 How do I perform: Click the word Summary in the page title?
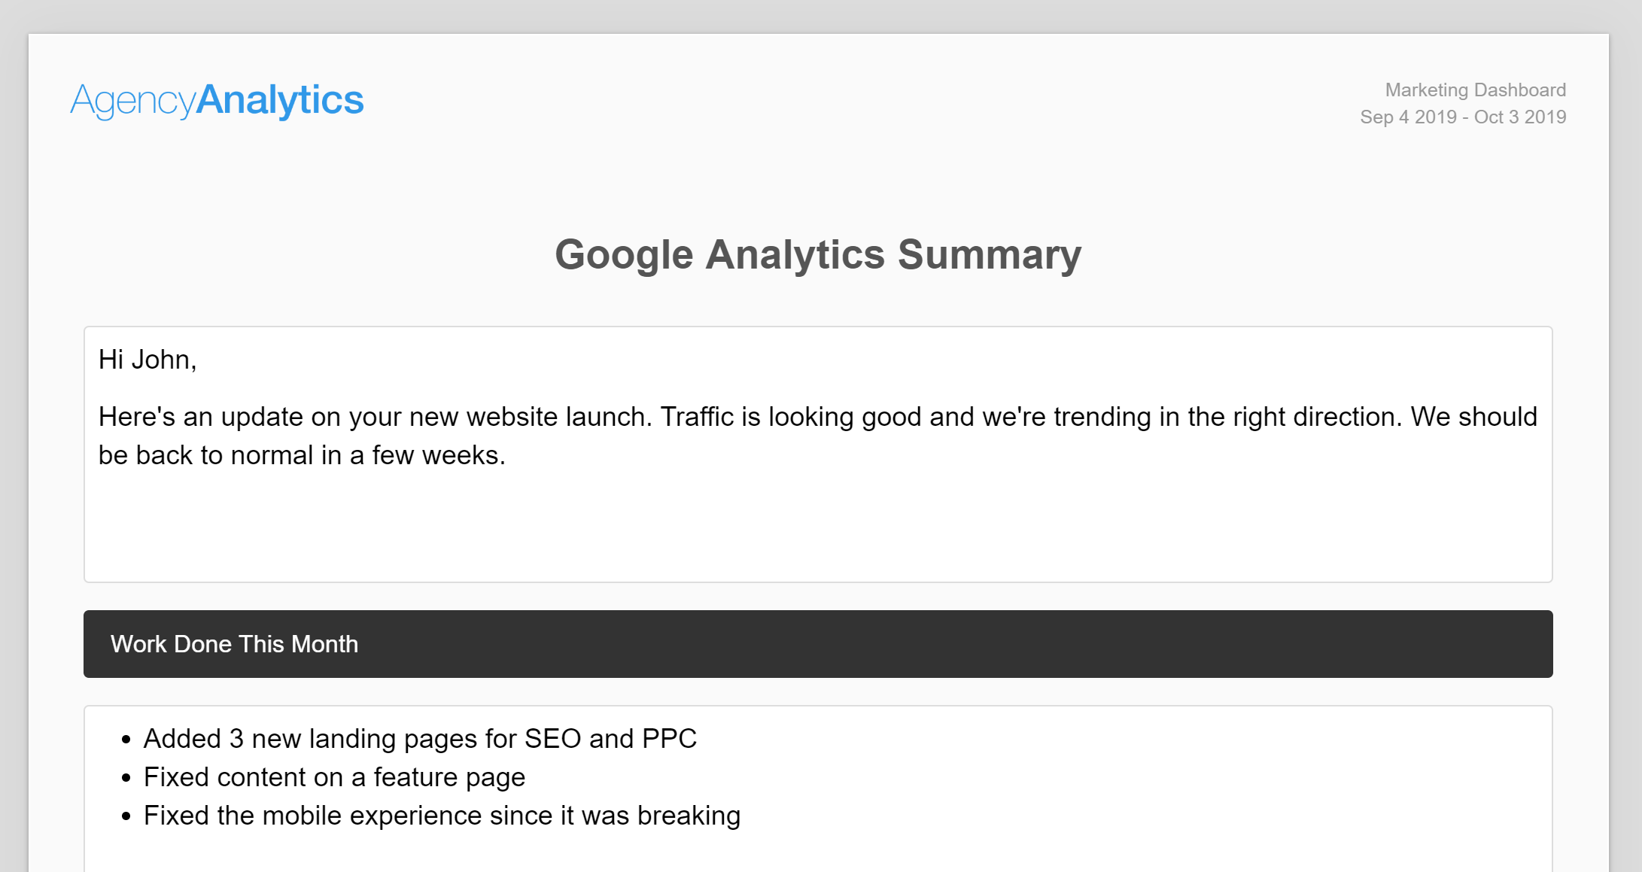pyautogui.click(x=990, y=256)
